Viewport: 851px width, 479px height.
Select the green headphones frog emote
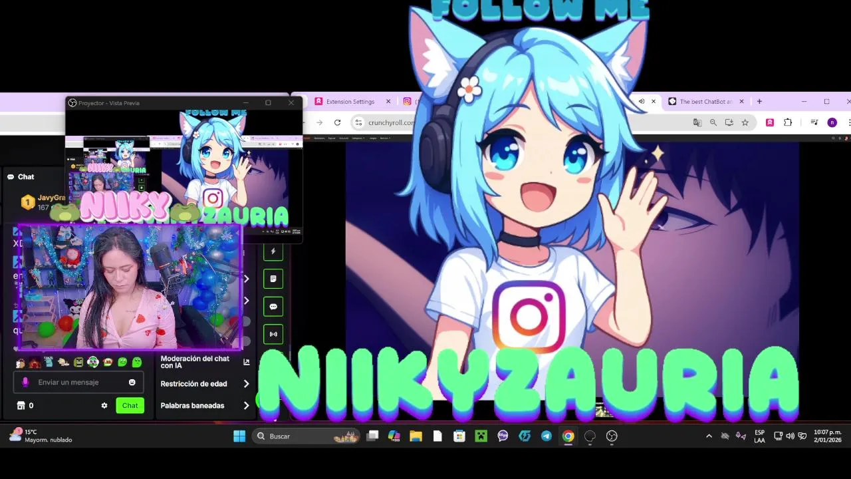(93, 363)
